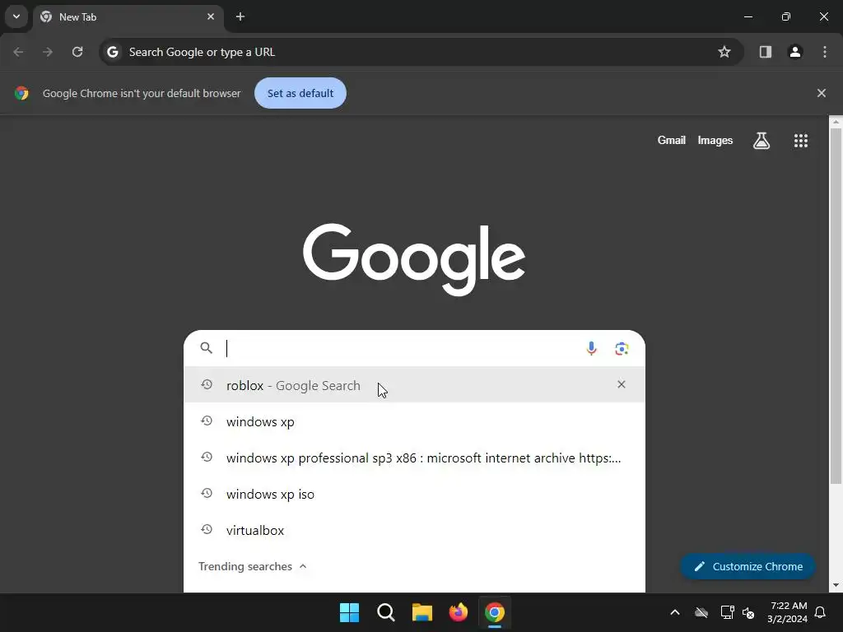Click history icon beside windows xp

point(207,421)
